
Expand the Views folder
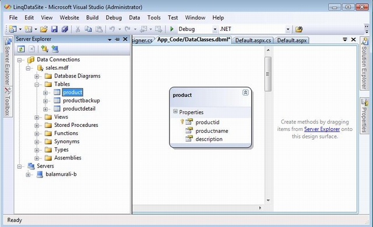37,118
